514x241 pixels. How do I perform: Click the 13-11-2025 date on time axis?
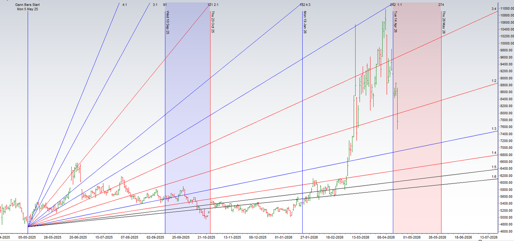click(232, 237)
